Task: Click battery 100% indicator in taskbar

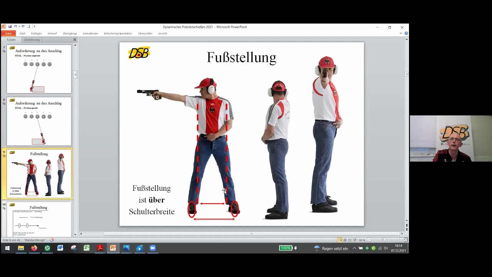Action: (286, 248)
